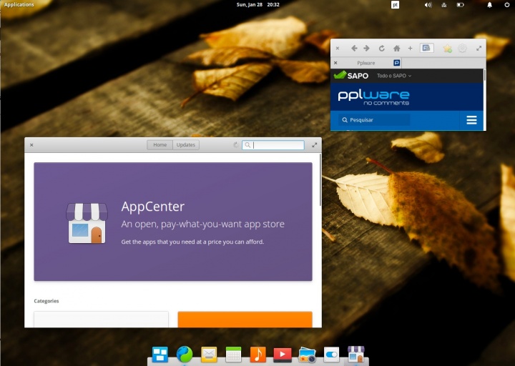This screenshot has width=515, height=366.
Task: Open the ppleware hamburger menu
Action: click(471, 120)
